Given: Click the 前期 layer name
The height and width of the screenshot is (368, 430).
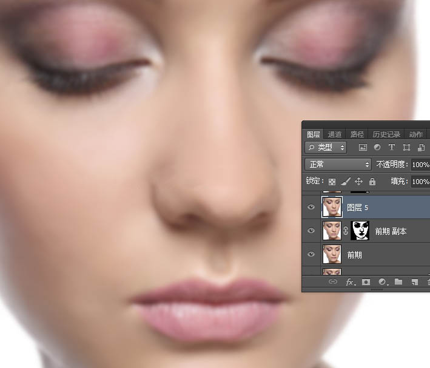Looking at the screenshot, I should (x=355, y=255).
